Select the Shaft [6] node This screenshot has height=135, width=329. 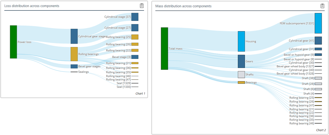(x=318, y=89)
